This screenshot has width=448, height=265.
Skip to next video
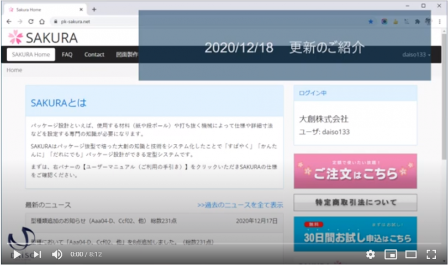pyautogui.click(x=38, y=254)
